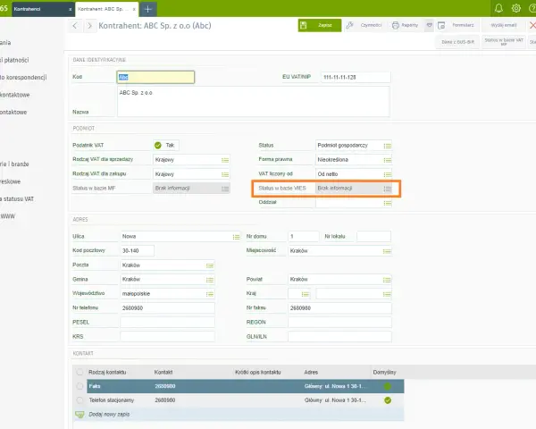Click Dodaj nowy zapis link
536x429 pixels.
pyautogui.click(x=109, y=415)
